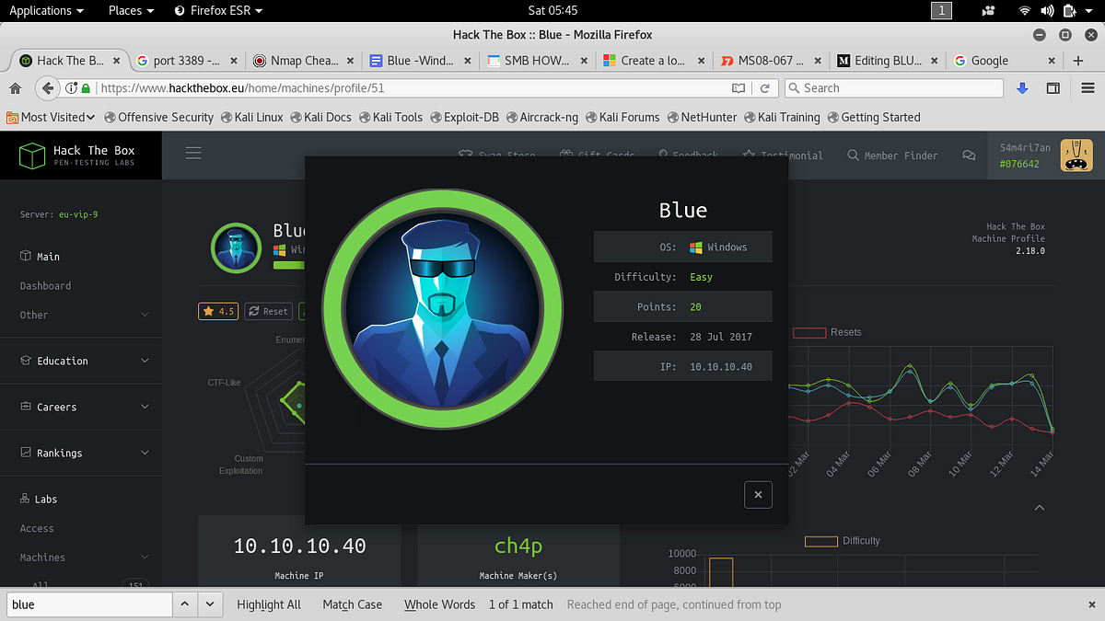Viewport: 1105px width, 621px height.
Task: Switch to the port 3389 Google tab
Action: pyautogui.click(x=187, y=61)
